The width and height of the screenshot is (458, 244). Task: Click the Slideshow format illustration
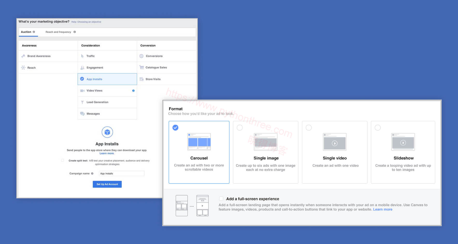click(x=403, y=142)
